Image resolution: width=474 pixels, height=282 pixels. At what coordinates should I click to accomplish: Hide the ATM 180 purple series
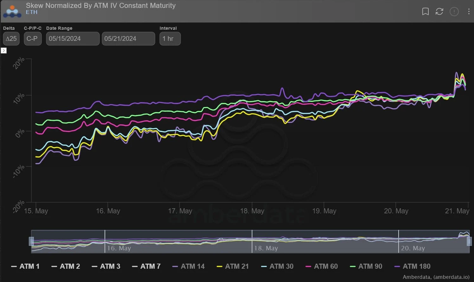pos(412,266)
